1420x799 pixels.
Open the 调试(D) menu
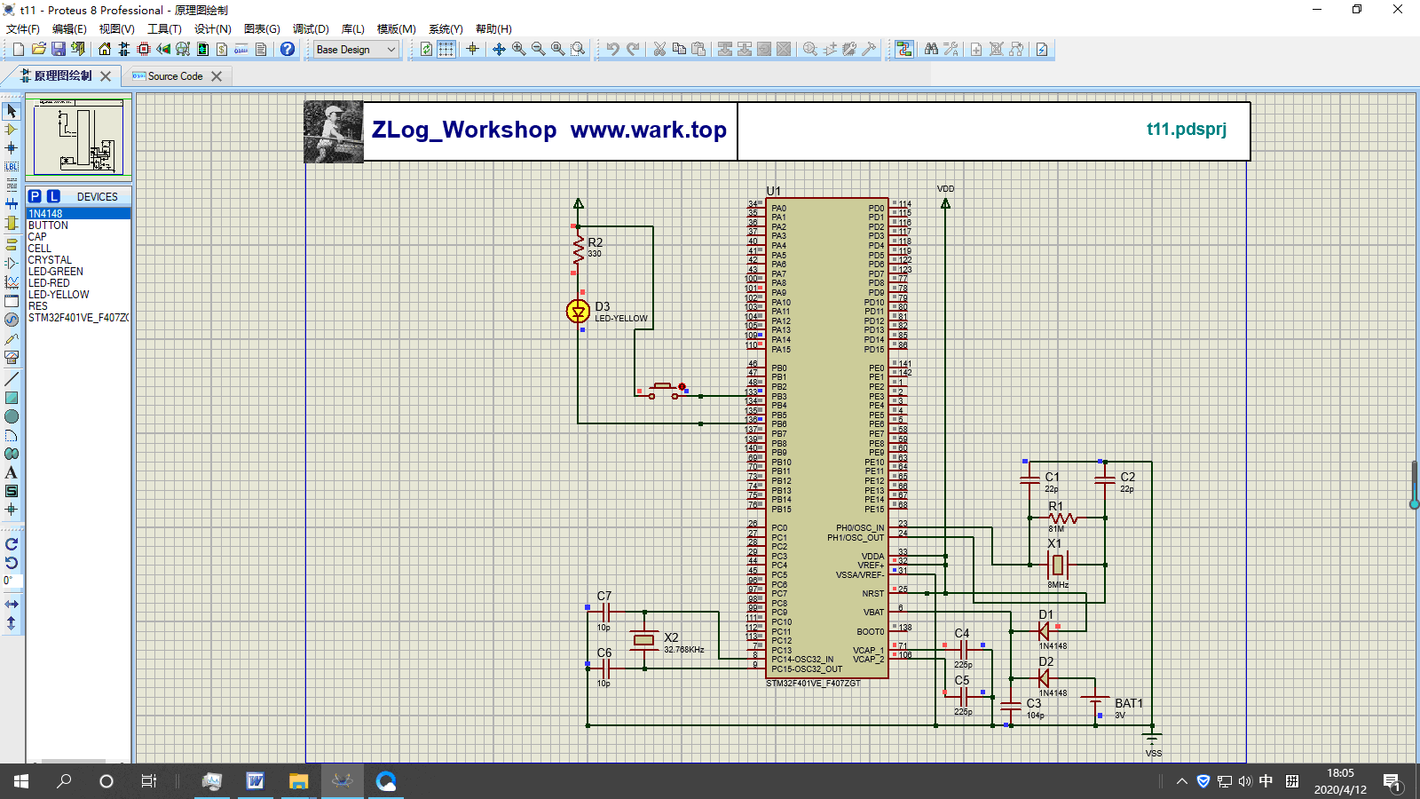point(311,29)
